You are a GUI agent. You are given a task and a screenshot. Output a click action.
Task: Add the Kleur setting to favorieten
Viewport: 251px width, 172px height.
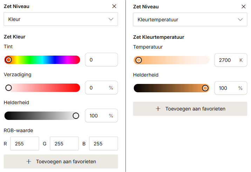tap(61, 162)
